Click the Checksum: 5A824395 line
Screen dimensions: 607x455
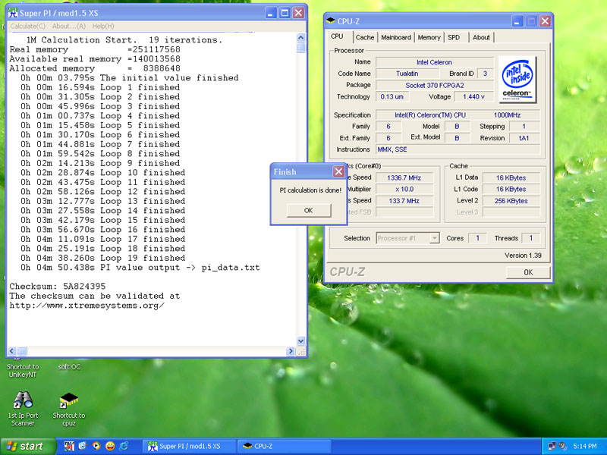click(x=58, y=287)
